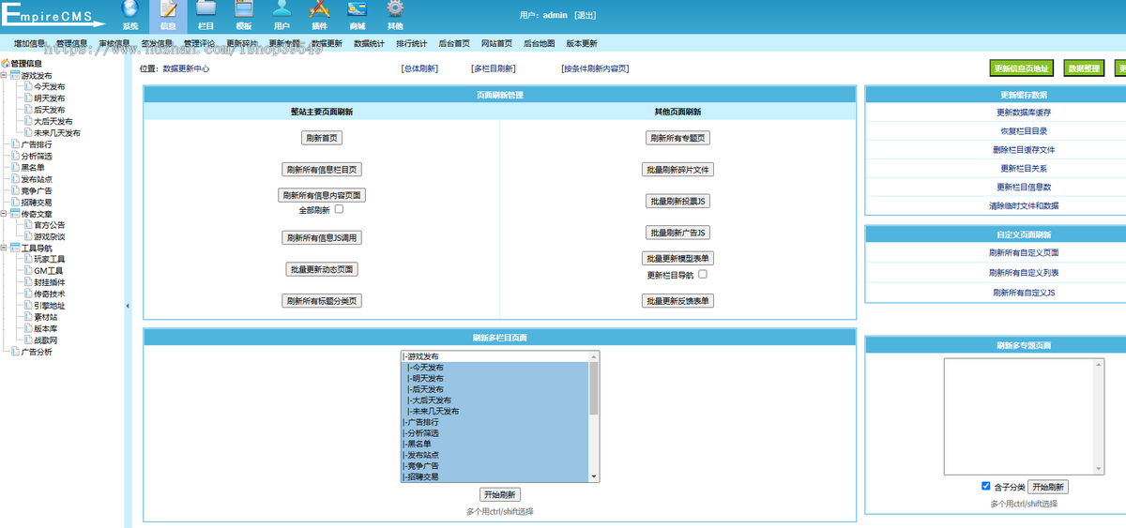Viewport: 1126px width, 528px height.
Task: Click the 刷新所有信息内容页面 button
Action: 322,195
